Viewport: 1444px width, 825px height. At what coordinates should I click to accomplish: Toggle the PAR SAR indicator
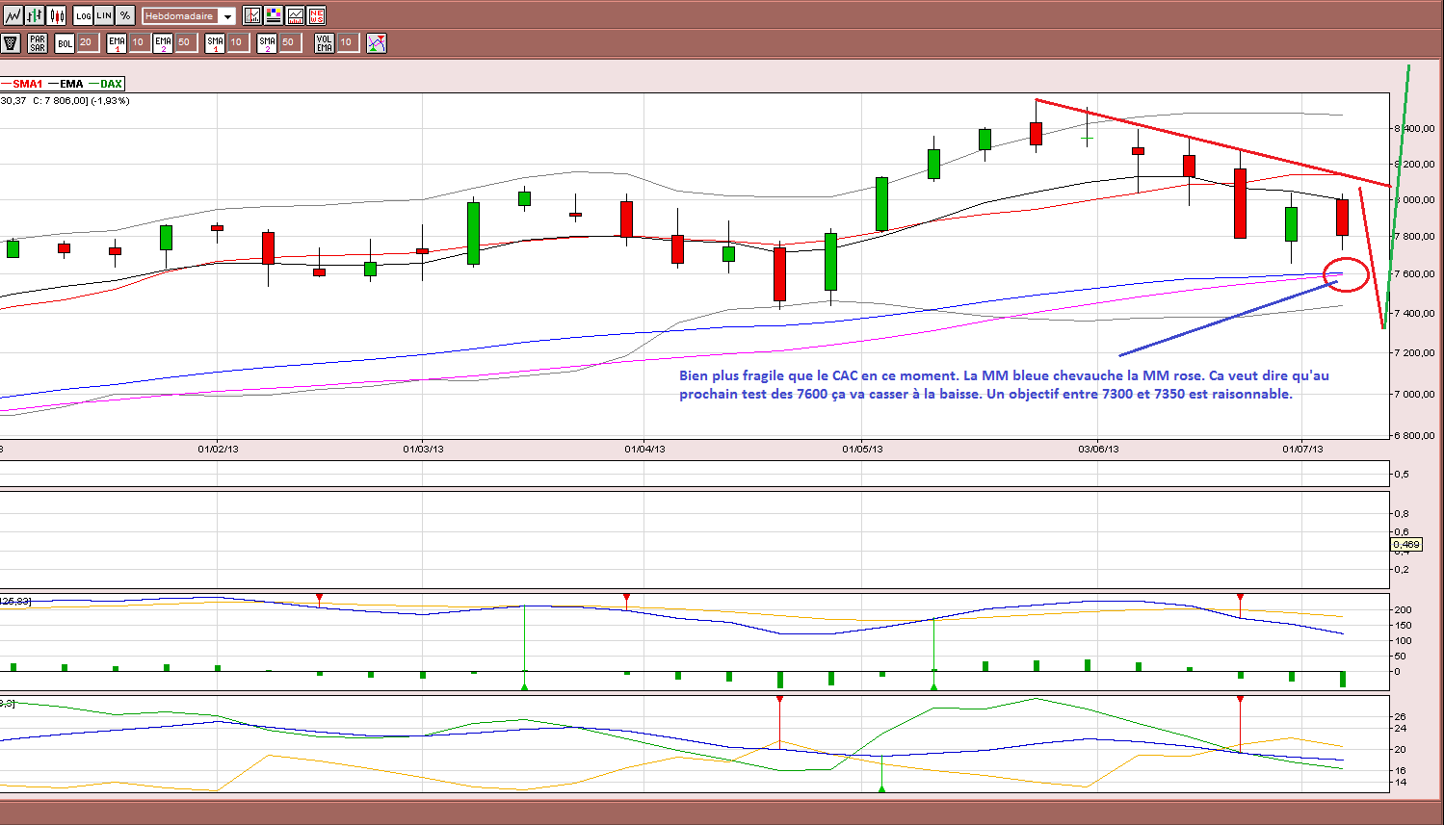[38, 43]
